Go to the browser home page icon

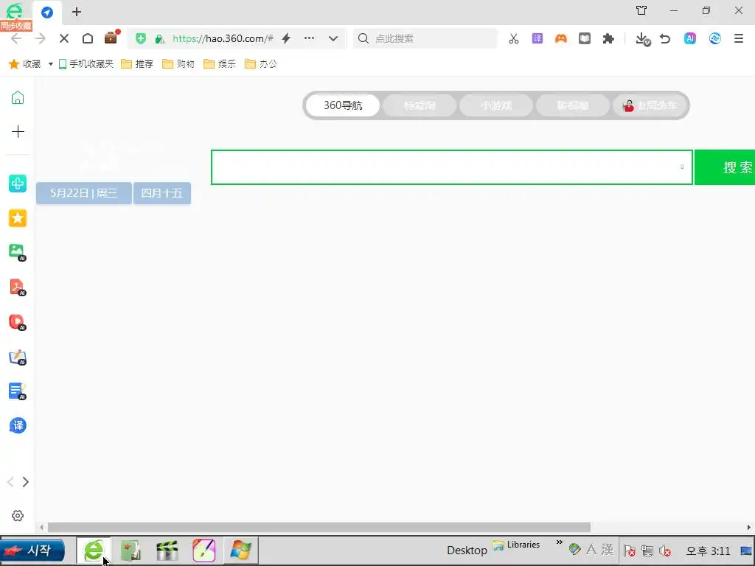[x=88, y=38]
